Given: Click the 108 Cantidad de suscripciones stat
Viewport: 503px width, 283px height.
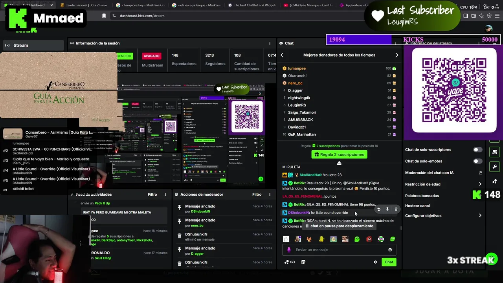Looking at the screenshot, I should [x=247, y=62].
